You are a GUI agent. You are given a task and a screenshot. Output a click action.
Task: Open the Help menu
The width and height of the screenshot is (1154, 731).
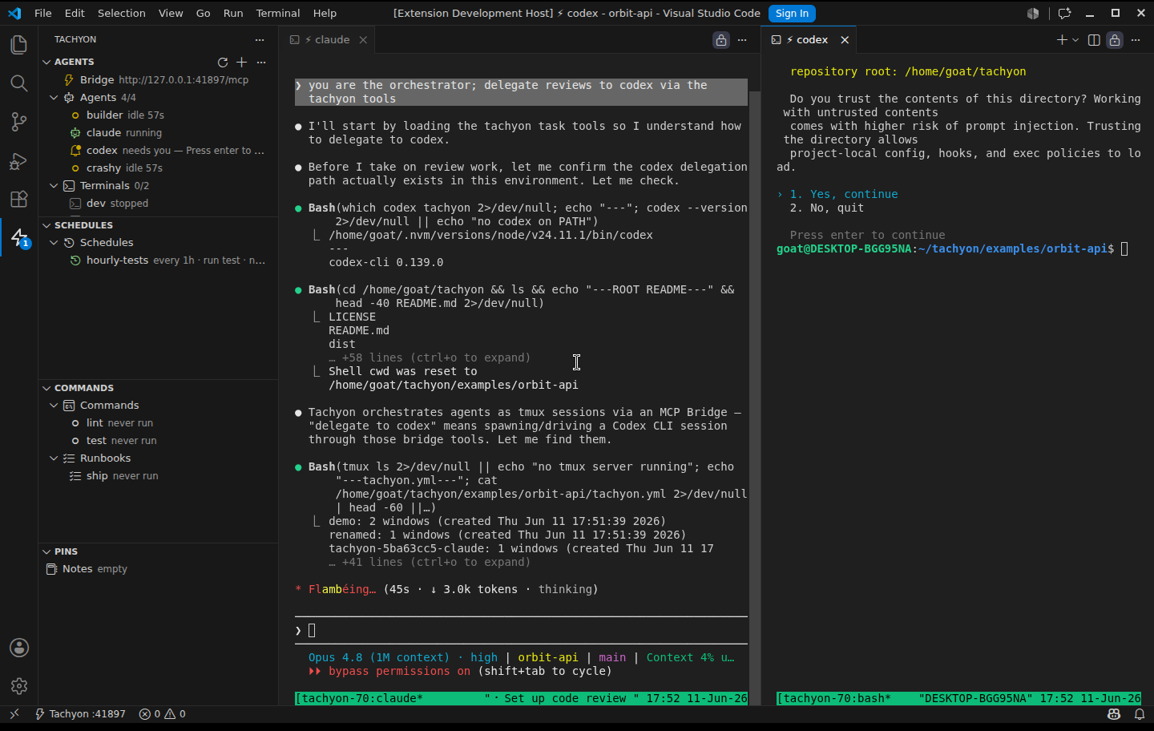[325, 14]
